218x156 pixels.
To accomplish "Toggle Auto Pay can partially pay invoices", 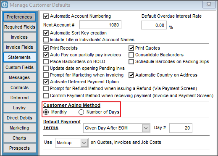I will (46, 55).
